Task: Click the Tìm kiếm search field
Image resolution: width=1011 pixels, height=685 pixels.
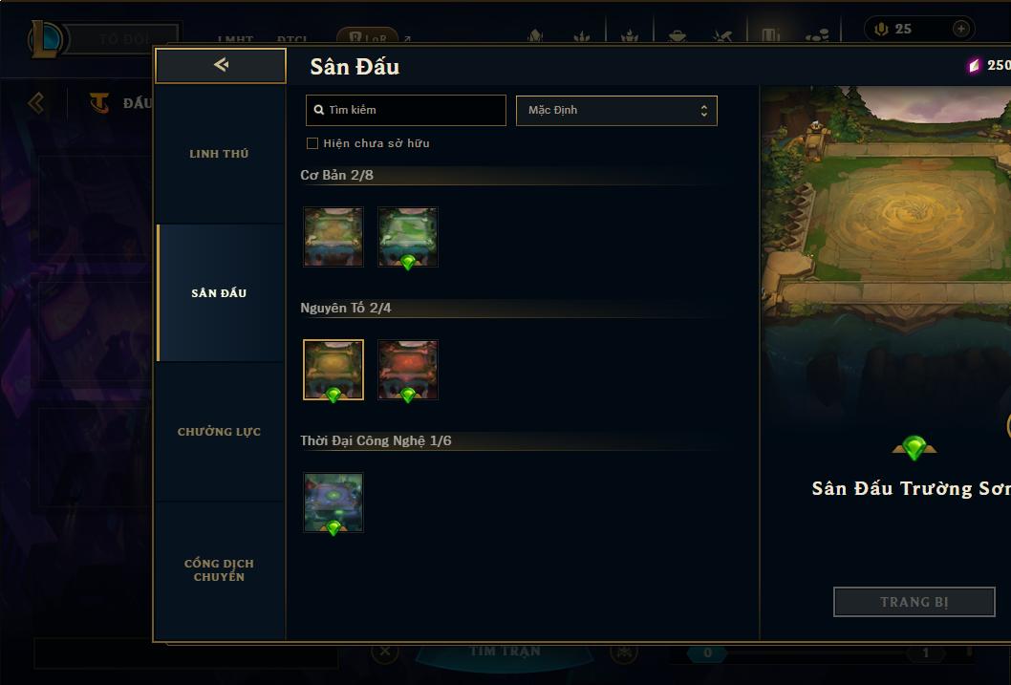Action: point(405,110)
